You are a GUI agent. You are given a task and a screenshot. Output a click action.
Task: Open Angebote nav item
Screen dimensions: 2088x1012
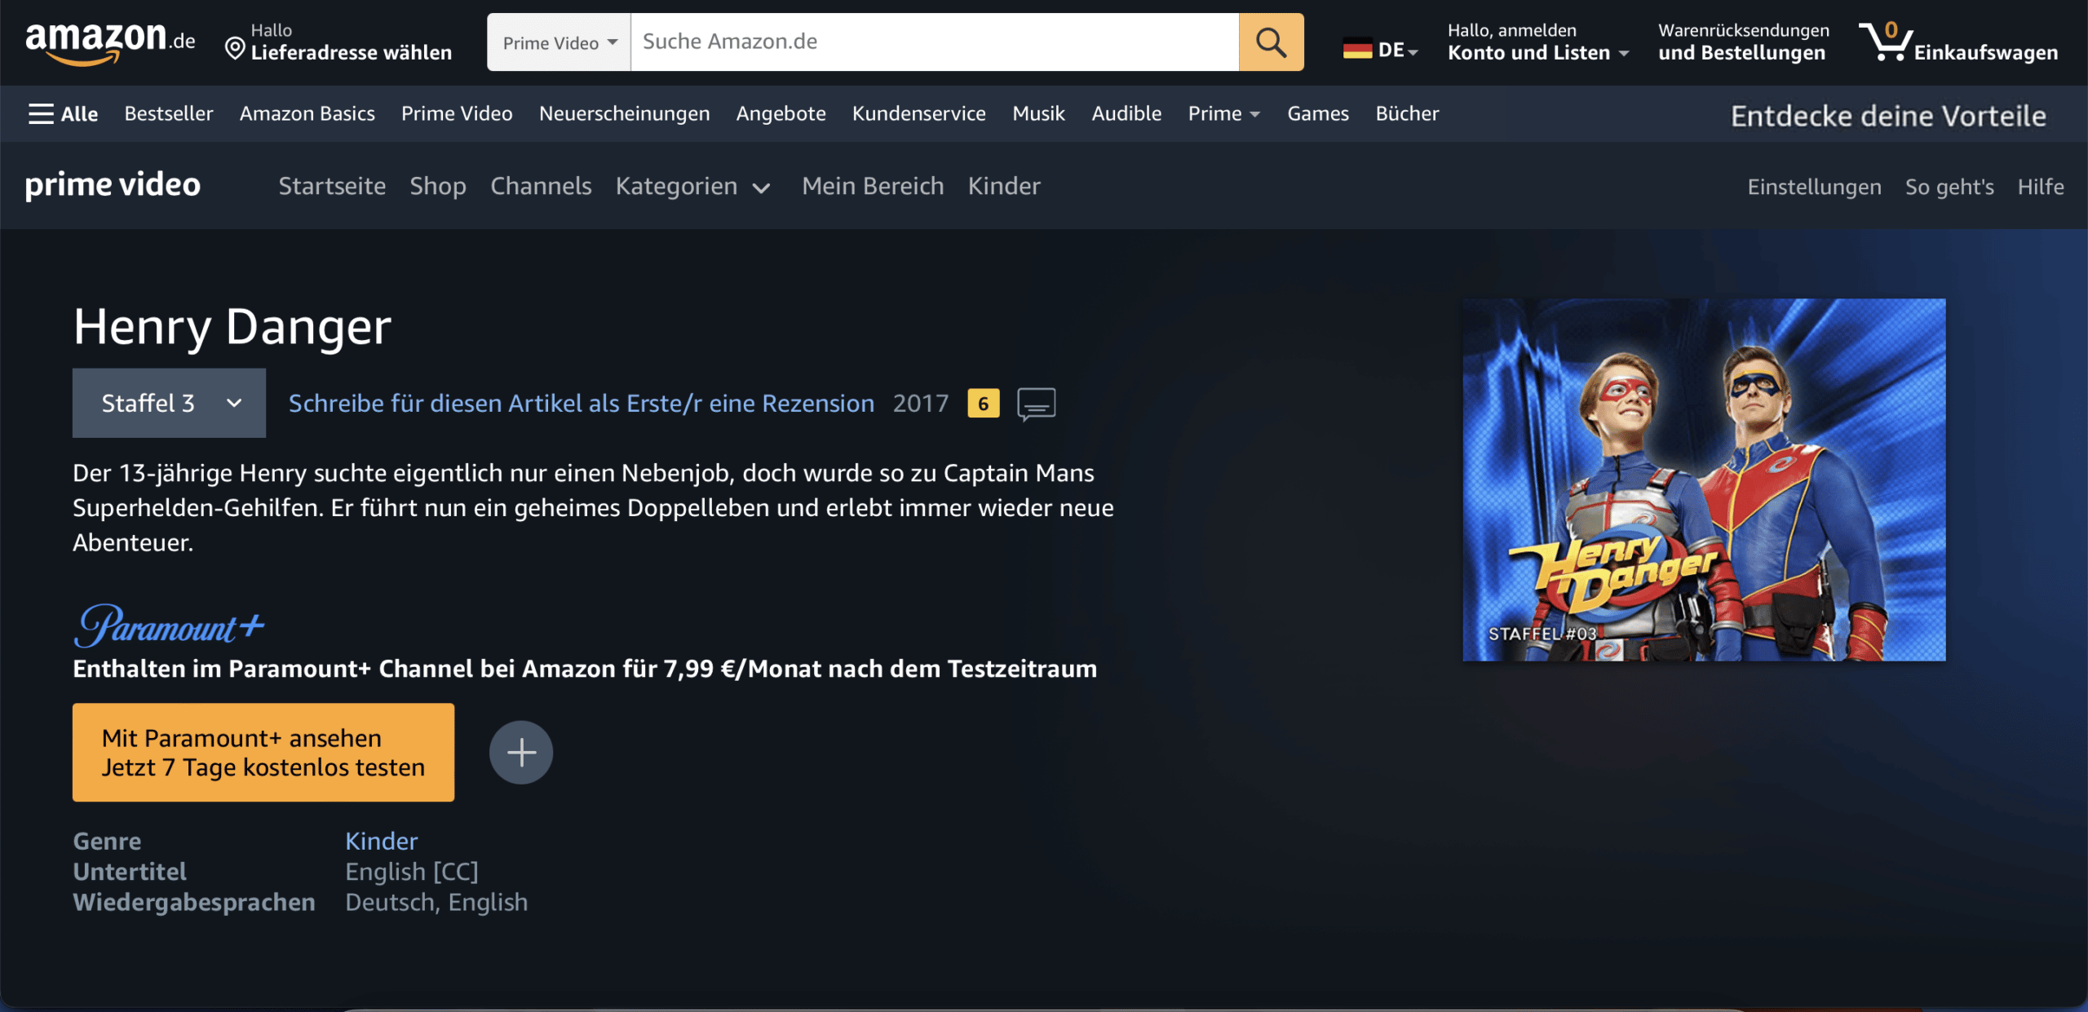tap(781, 113)
